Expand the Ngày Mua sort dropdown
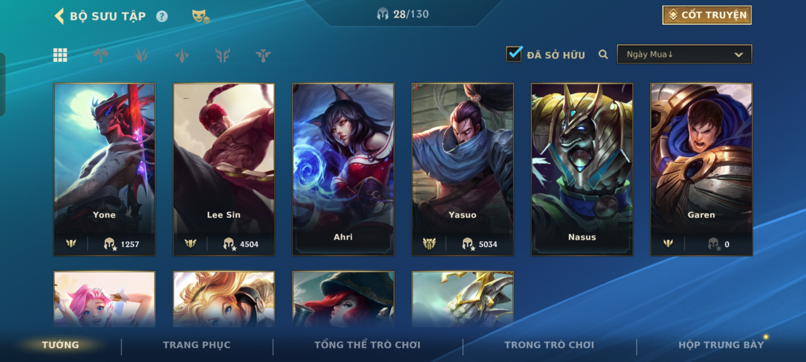This screenshot has width=806, height=362. click(x=684, y=54)
